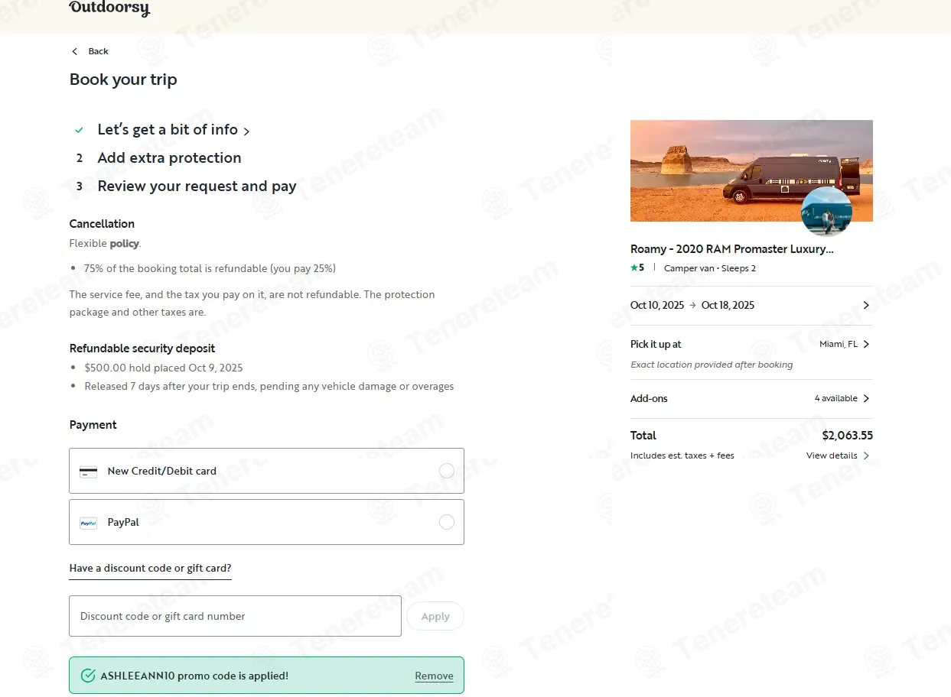Click the promo applied check icon
The image size is (951, 697).
[88, 676]
